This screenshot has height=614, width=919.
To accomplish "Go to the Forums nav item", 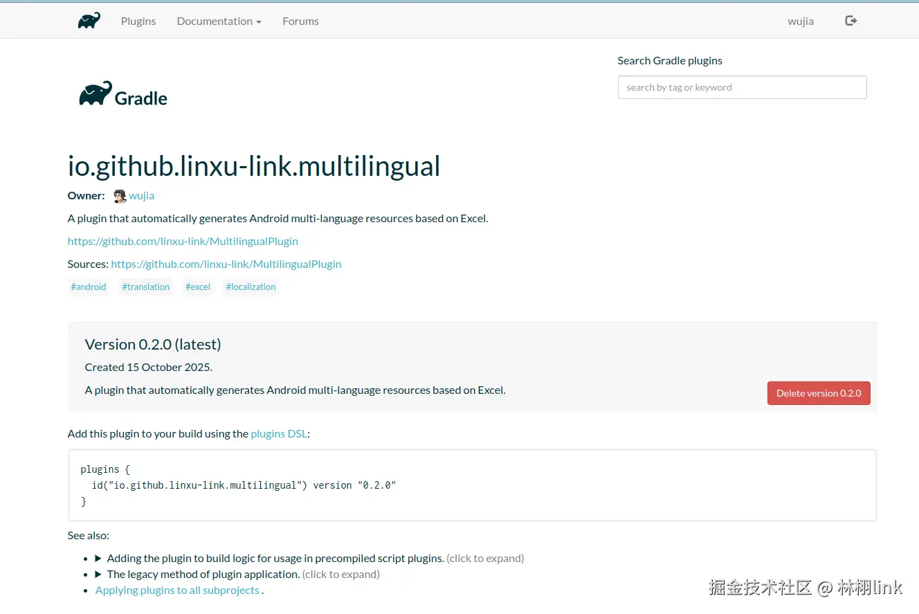I will (x=300, y=21).
